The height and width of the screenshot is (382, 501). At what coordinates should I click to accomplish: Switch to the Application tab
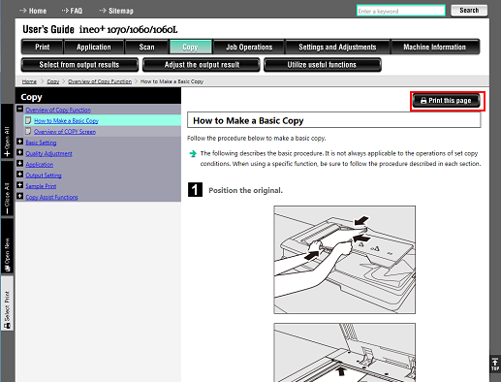pyautogui.click(x=94, y=48)
